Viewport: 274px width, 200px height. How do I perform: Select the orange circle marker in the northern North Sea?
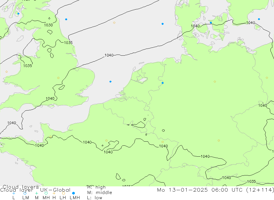point(114,23)
